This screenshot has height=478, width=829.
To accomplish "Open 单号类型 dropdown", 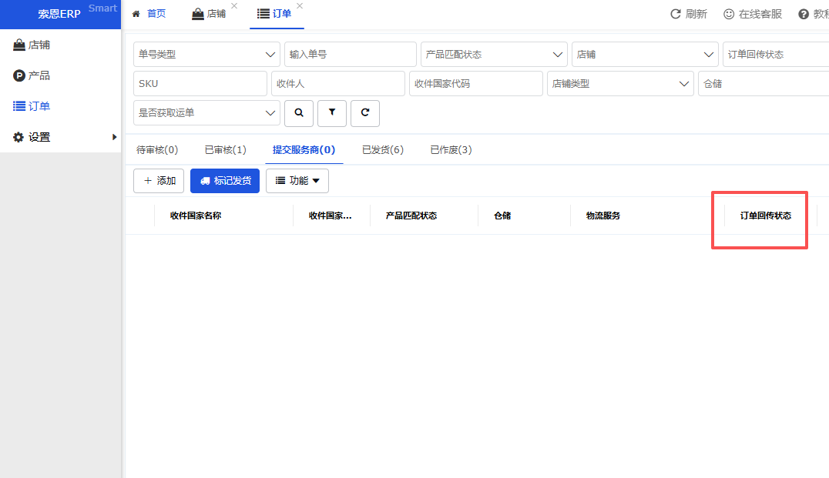I will tap(206, 55).
